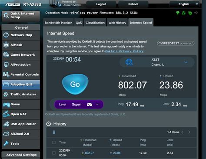This screenshot has width=206, height=159.
Task: Open Parental Controls icon
Action: click(6, 74)
